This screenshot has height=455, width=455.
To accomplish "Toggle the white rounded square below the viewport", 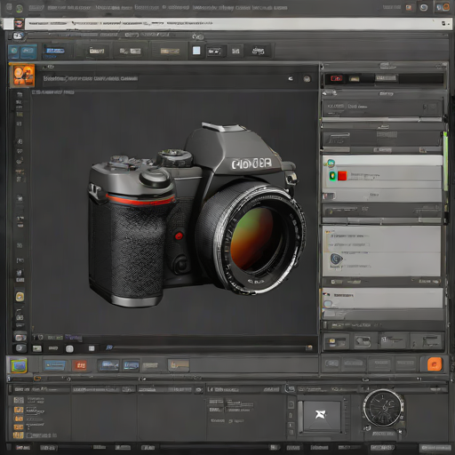I will pos(69,348).
